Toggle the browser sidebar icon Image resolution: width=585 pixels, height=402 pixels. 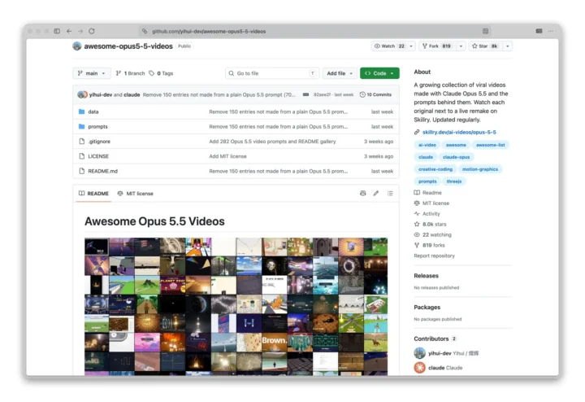point(57,31)
